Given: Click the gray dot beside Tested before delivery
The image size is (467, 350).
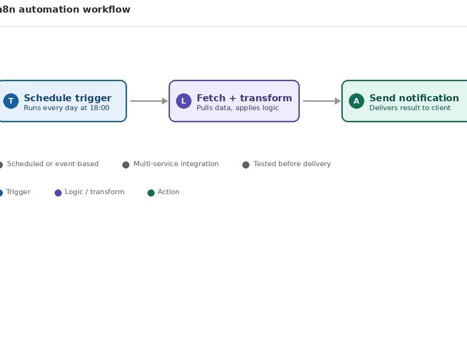Looking at the screenshot, I should click(x=246, y=165).
